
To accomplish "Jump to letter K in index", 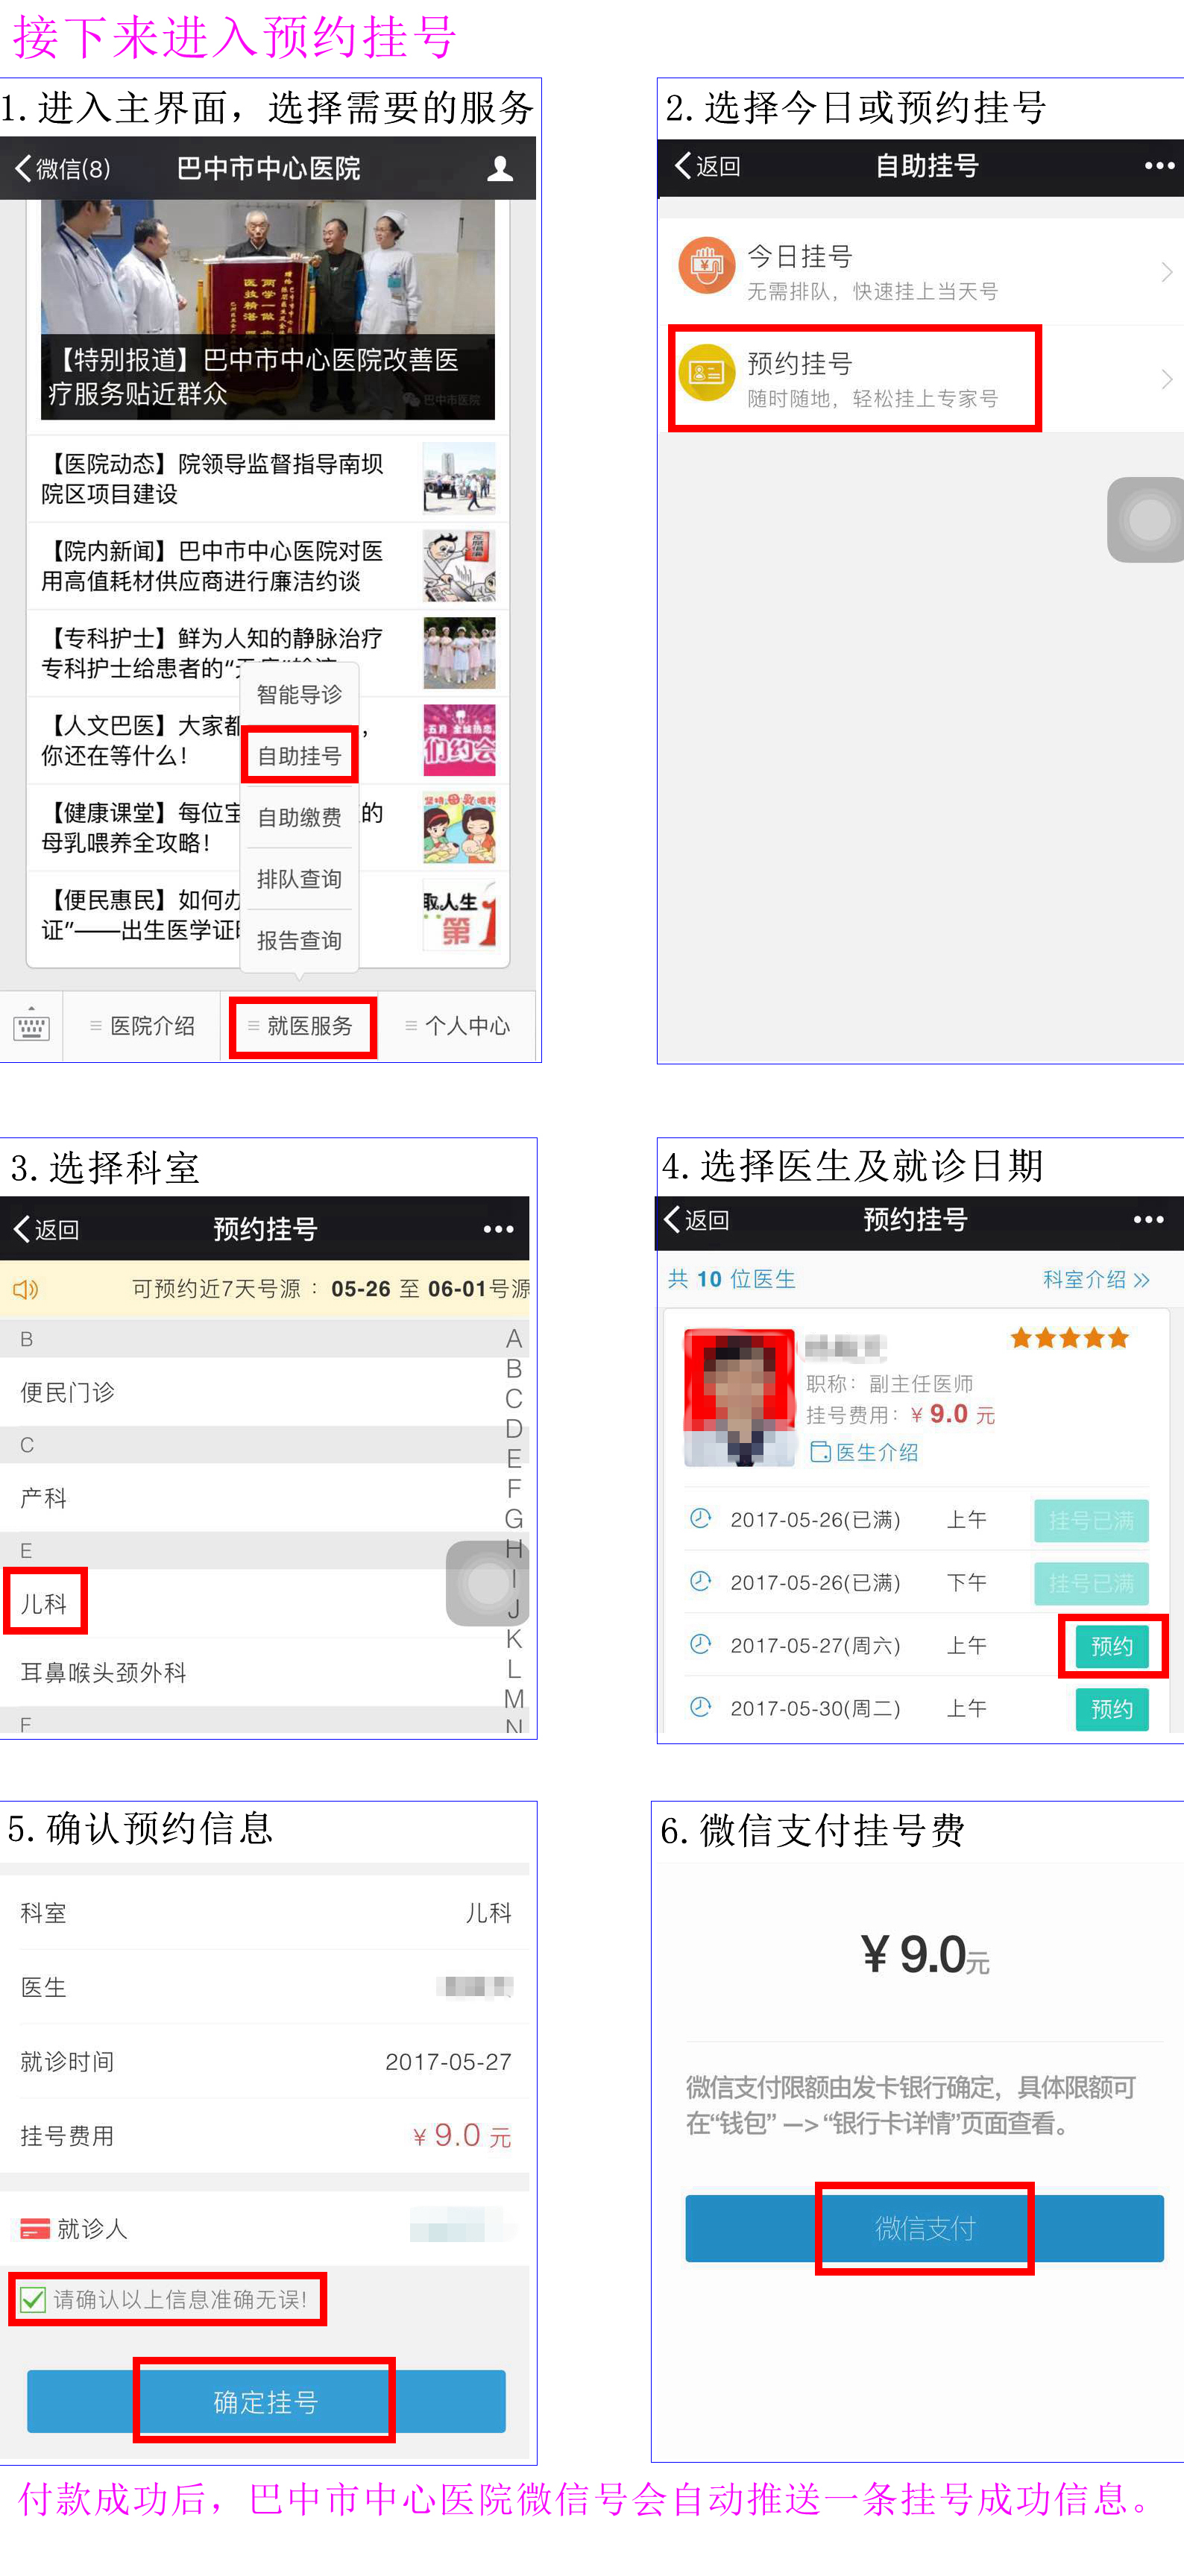I will 513,1639.
